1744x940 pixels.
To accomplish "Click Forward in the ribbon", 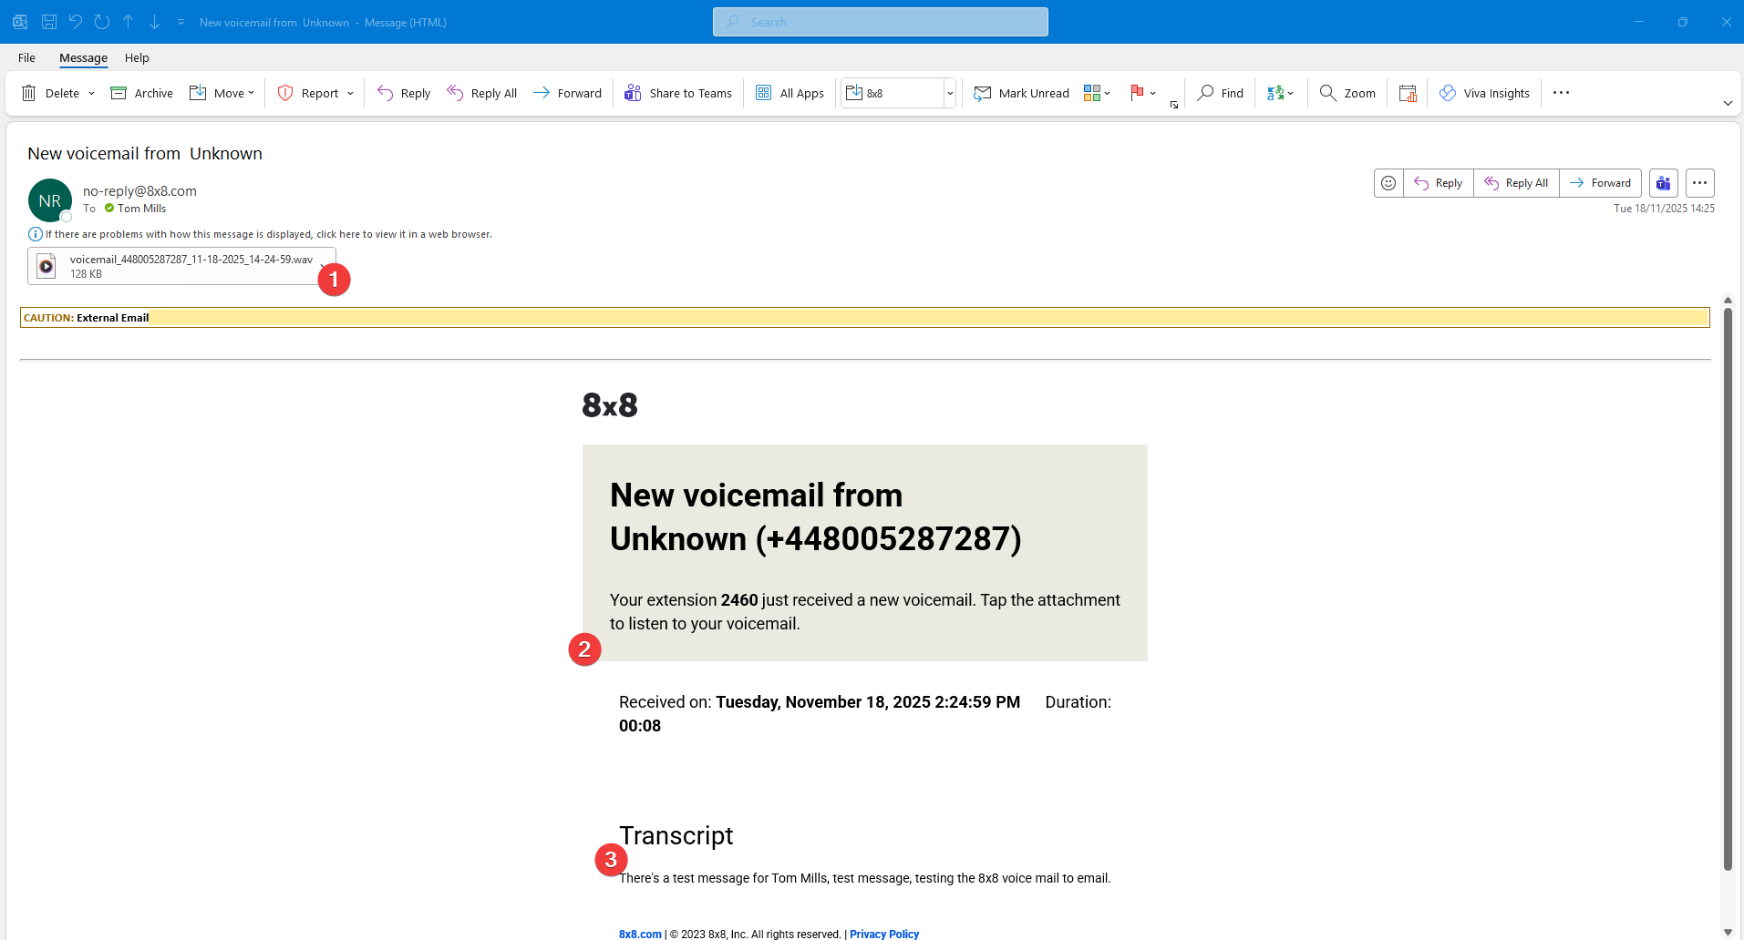I will [x=567, y=93].
